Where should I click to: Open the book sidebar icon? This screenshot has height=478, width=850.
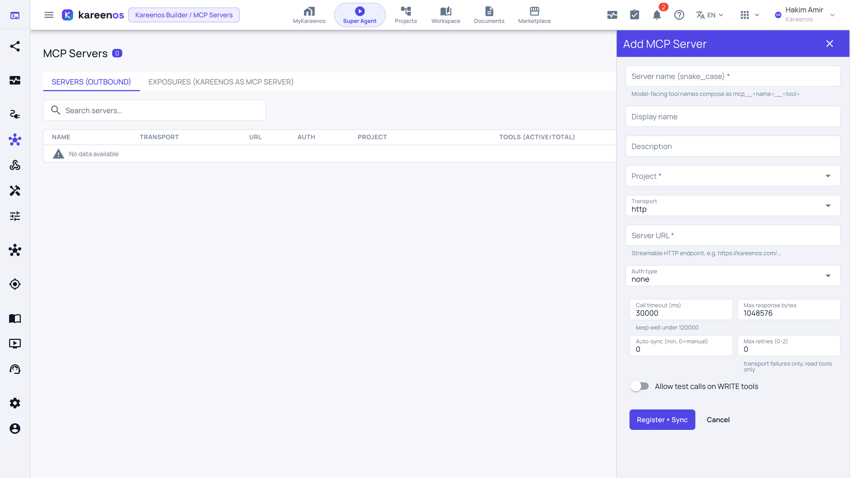click(15, 318)
